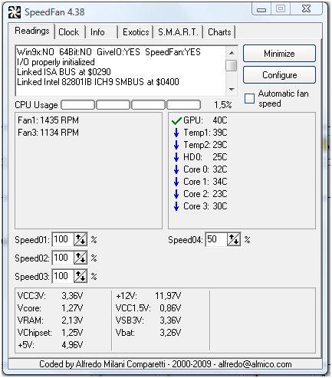This screenshot has width=332, height=378.
Task: Click the blue down arrow beside HD0
Action: tap(176, 157)
